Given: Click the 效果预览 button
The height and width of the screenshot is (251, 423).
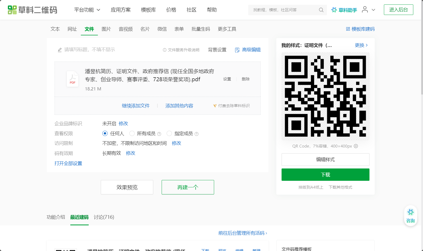Looking at the screenshot, I should [x=127, y=187].
